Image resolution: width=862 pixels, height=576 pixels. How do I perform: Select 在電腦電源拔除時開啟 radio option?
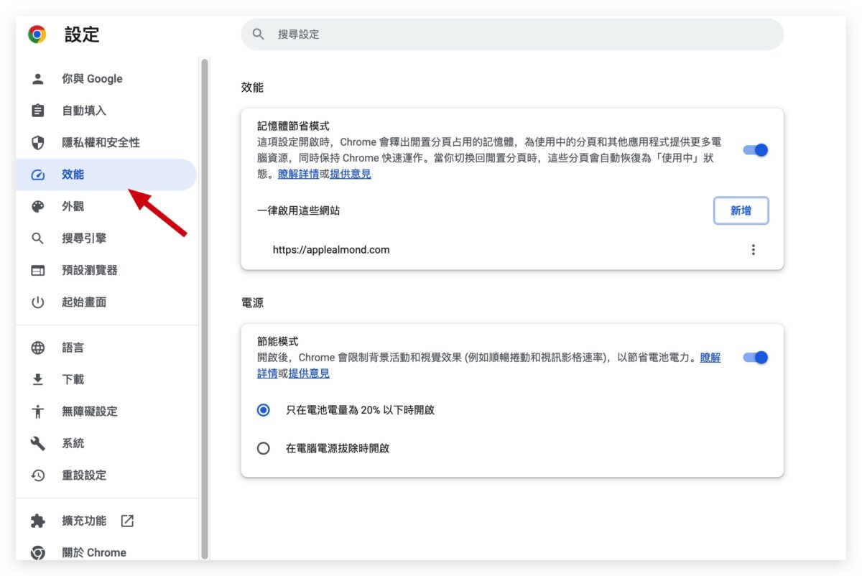tap(264, 448)
